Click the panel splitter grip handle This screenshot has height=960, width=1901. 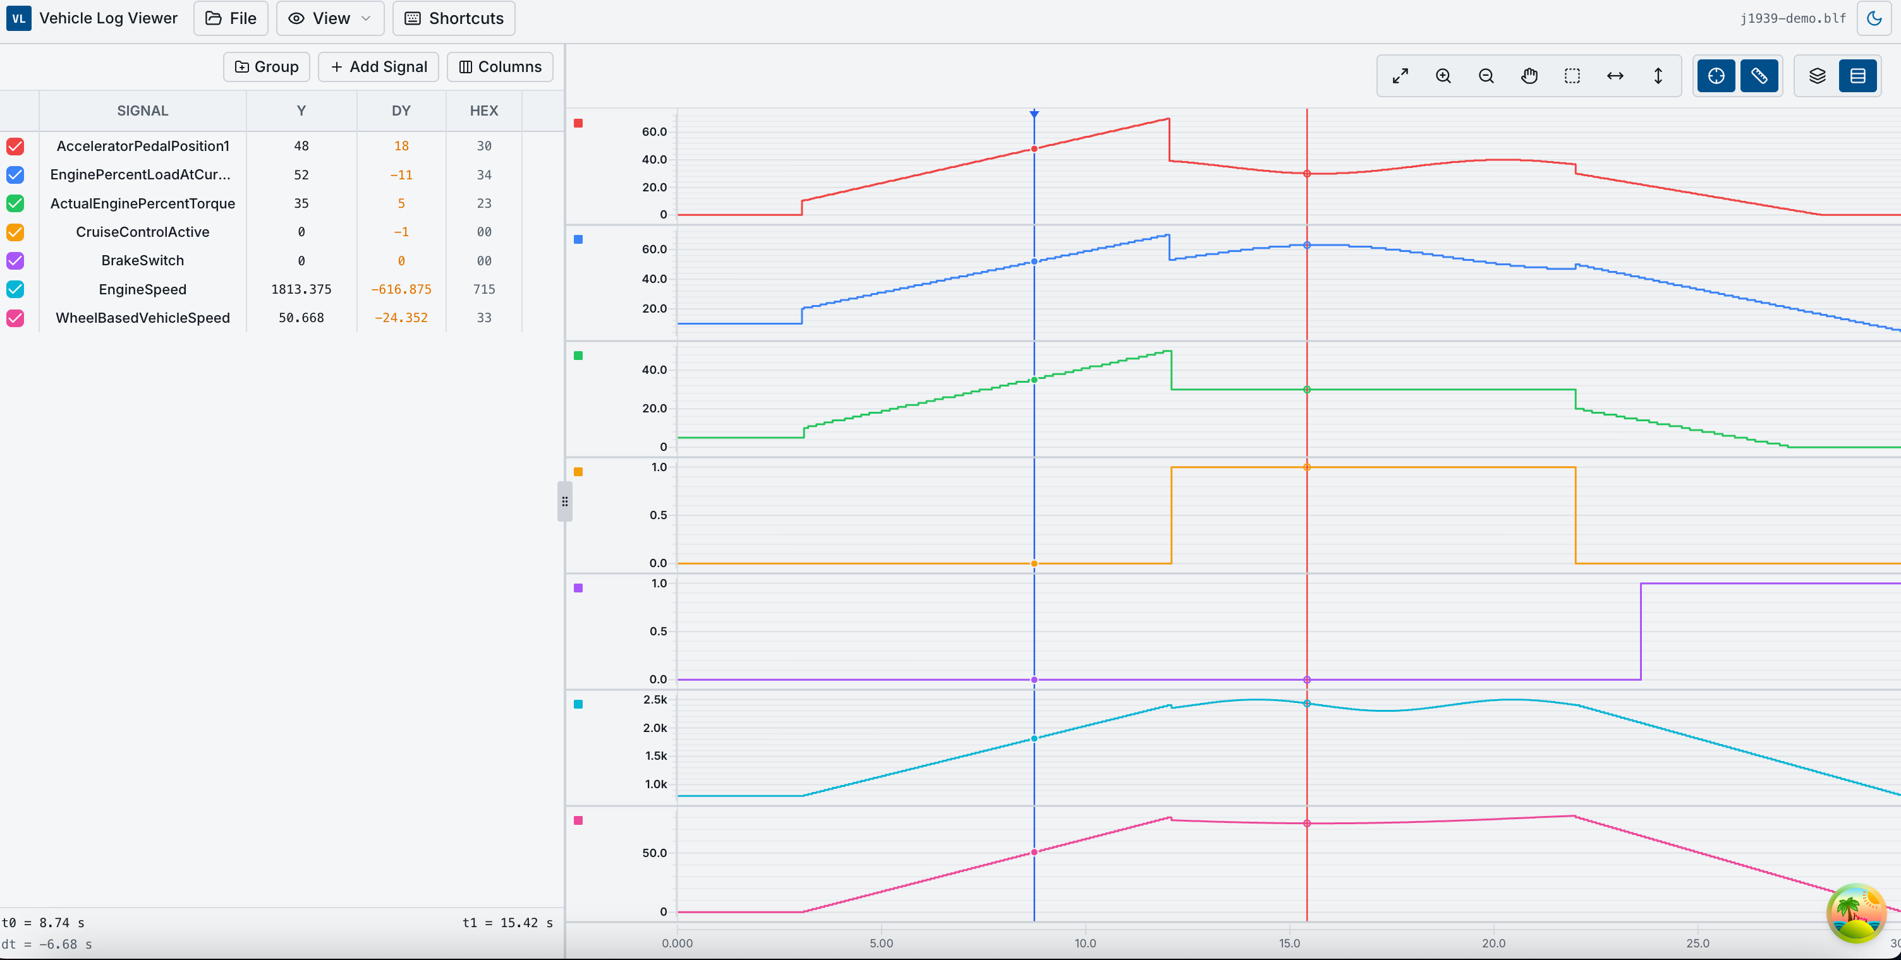pyautogui.click(x=564, y=501)
